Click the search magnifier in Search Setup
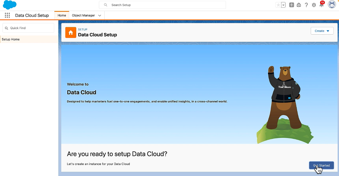 pyautogui.click(x=105, y=5)
